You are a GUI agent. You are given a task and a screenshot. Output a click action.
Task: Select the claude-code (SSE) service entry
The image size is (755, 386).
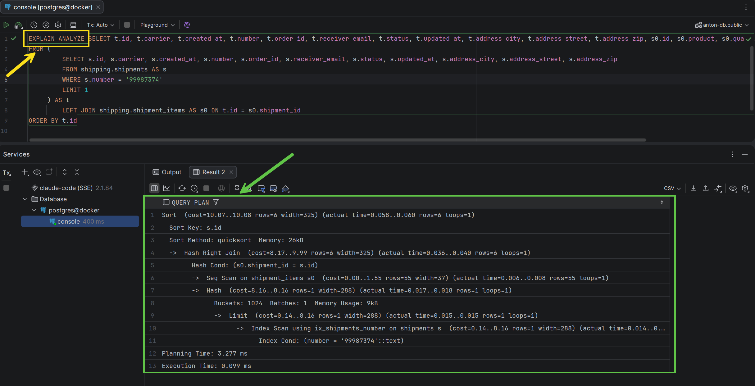tap(72, 188)
